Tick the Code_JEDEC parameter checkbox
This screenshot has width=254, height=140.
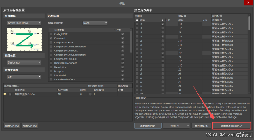pyautogui.click(x=51, y=34)
